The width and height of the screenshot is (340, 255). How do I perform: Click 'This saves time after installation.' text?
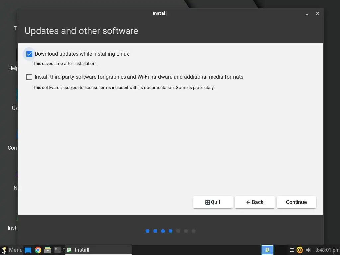click(x=64, y=64)
